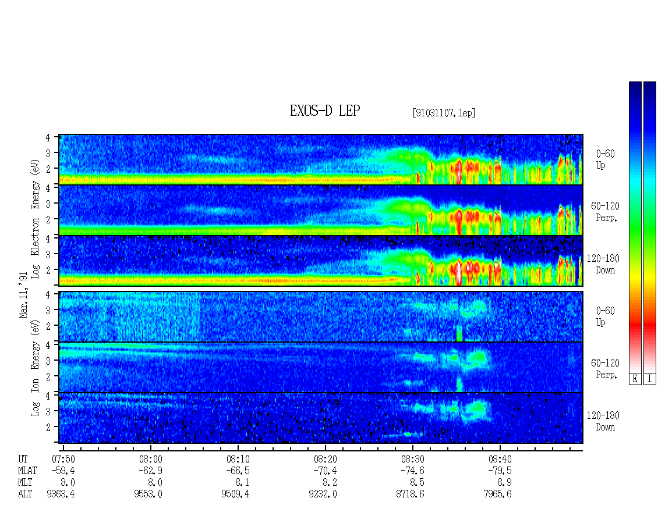This screenshot has height=509, width=658.
Task: Click the MLT value "8.9"
Action: point(505,483)
